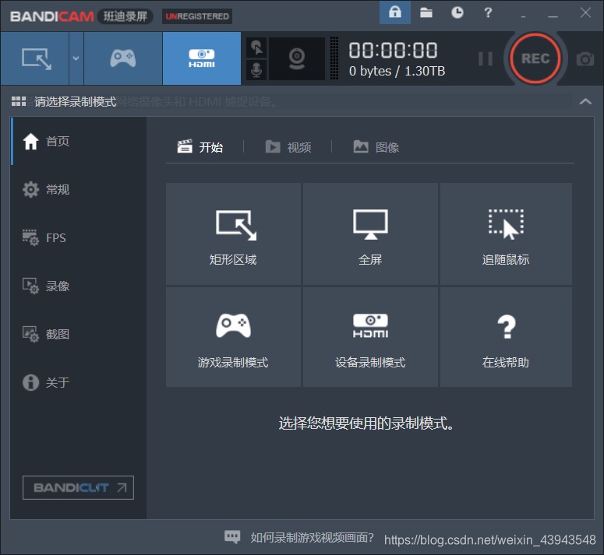Click the Bandicam 班迪录屏 logo

[81, 16]
